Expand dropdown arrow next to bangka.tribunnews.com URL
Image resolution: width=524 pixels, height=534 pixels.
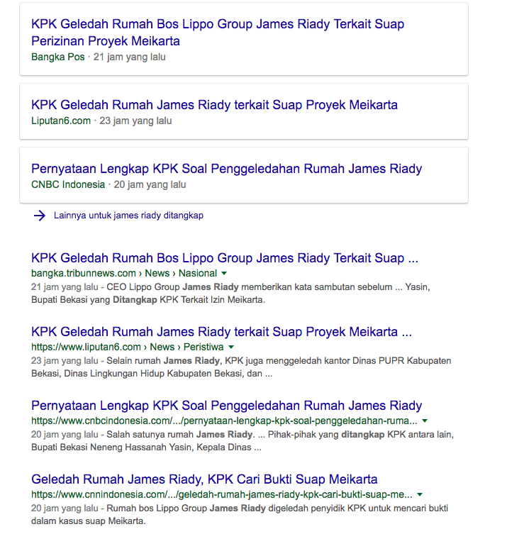[224, 274]
